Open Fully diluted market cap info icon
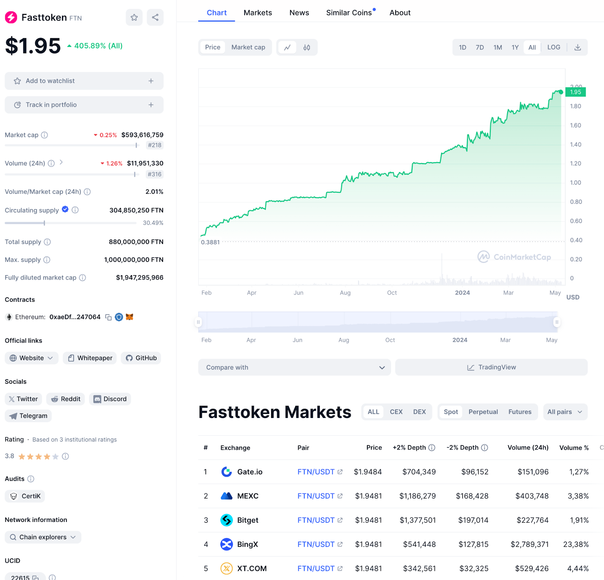 (x=83, y=278)
